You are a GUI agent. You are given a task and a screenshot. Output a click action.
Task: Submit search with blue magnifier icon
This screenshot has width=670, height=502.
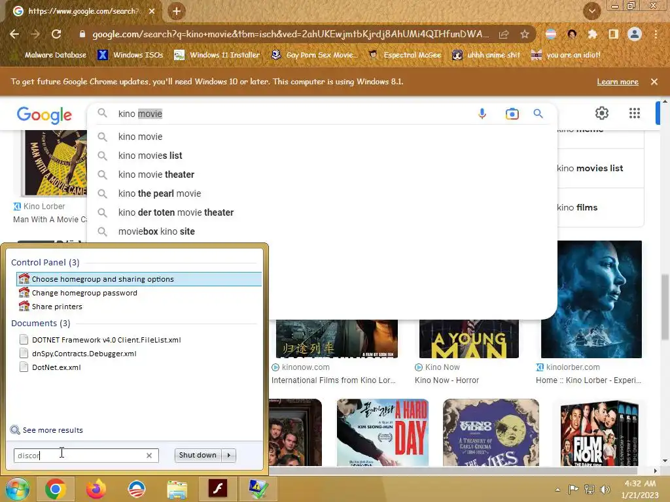[x=538, y=114]
